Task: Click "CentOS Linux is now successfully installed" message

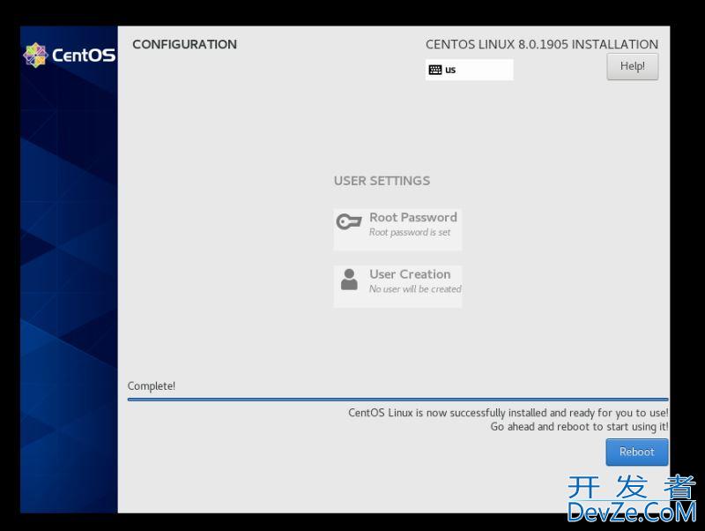Action: (508, 413)
